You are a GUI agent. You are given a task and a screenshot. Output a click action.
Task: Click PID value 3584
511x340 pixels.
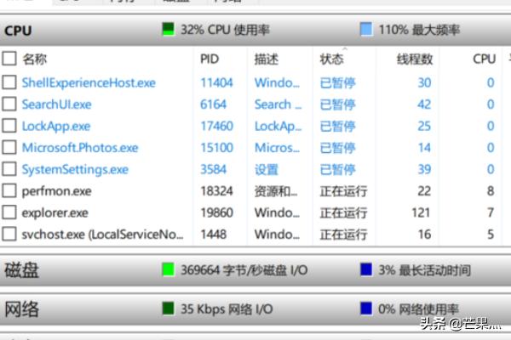(213, 169)
